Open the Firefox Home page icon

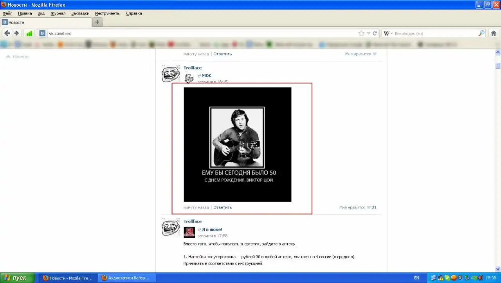pos(493,33)
